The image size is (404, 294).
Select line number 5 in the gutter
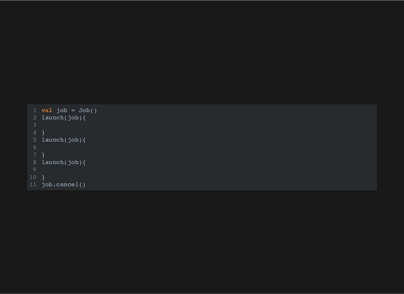click(x=35, y=140)
